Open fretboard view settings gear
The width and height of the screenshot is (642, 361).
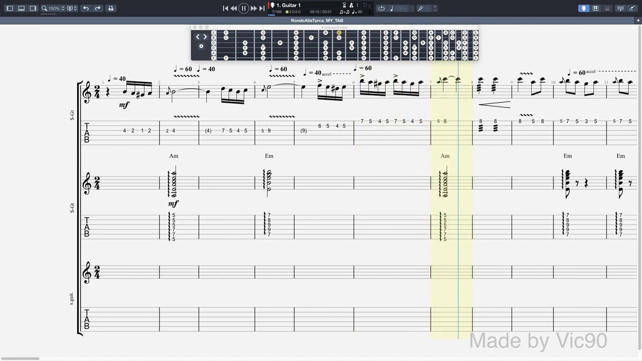coord(201,46)
